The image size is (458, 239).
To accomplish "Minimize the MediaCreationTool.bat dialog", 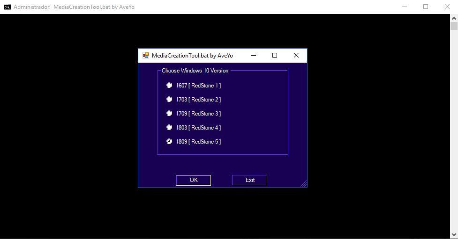I will (254, 55).
